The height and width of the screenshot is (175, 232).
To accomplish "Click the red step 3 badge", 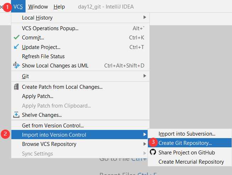I will click(153, 142).
